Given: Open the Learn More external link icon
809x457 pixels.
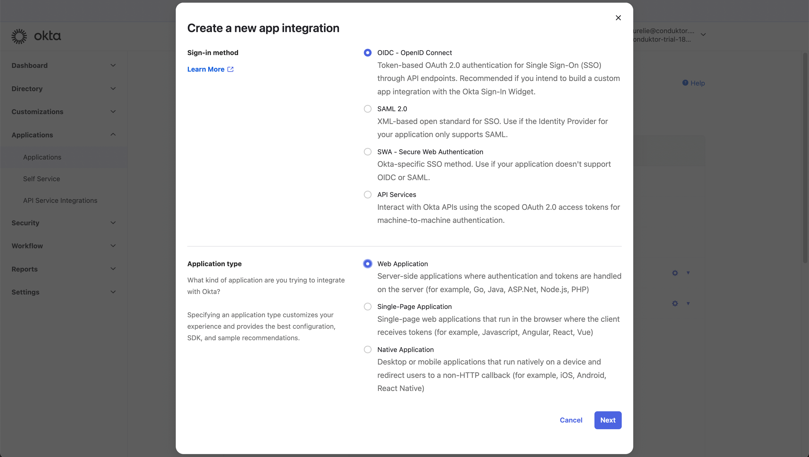Looking at the screenshot, I should click(x=230, y=69).
